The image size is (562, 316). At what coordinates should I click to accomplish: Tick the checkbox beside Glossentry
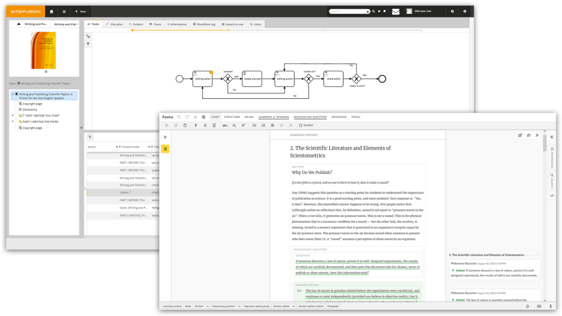(16, 109)
